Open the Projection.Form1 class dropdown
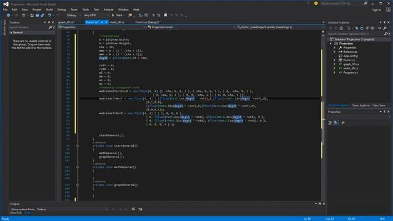 [192, 27]
